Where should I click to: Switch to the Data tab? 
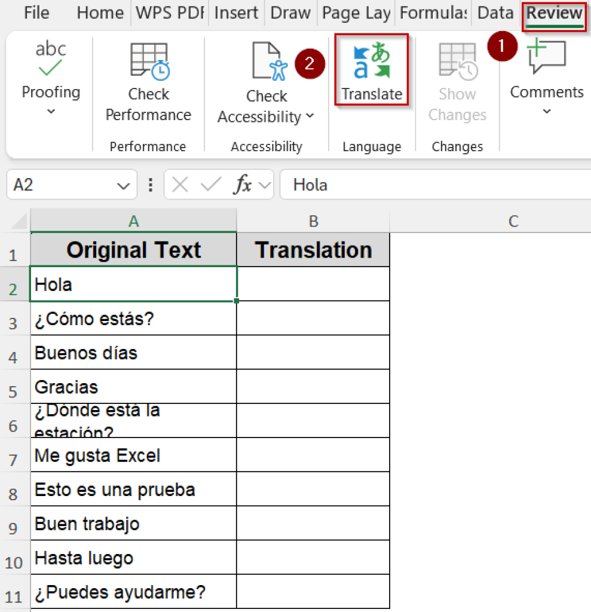pos(495,13)
